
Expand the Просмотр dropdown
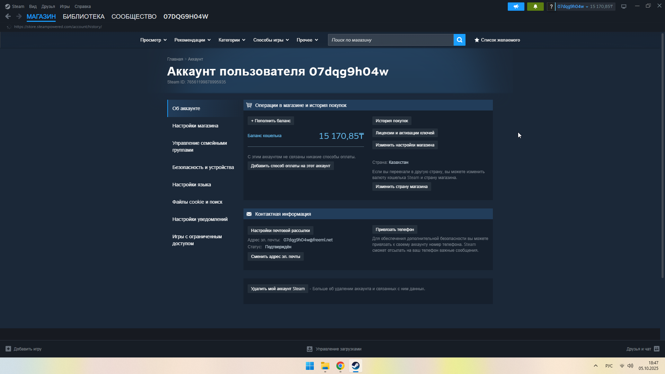153,40
